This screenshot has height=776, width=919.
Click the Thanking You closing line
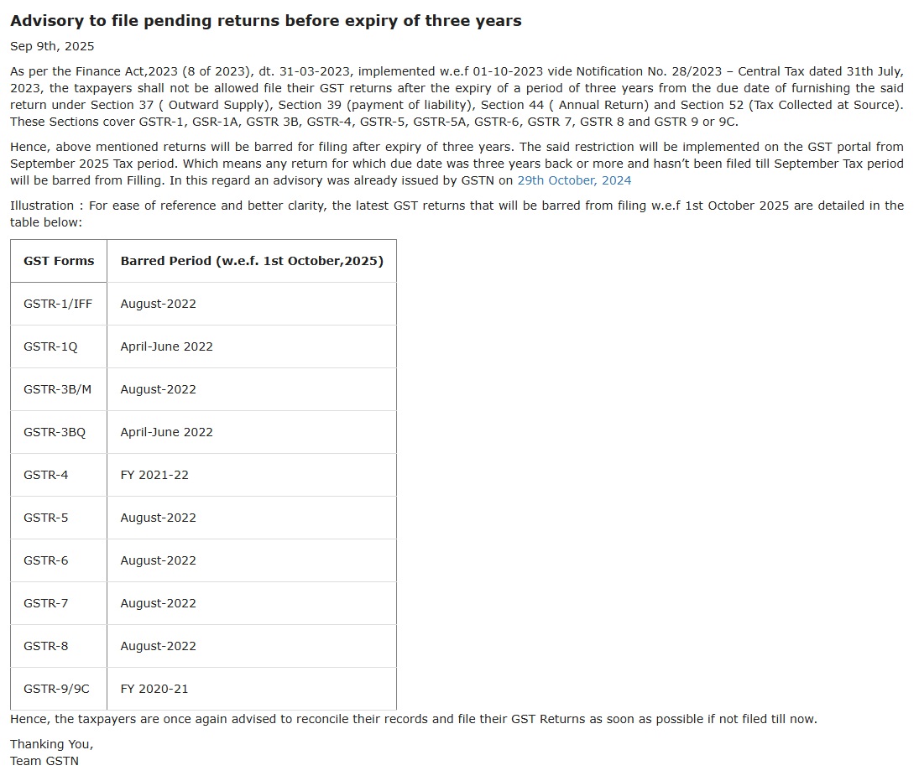click(x=52, y=744)
